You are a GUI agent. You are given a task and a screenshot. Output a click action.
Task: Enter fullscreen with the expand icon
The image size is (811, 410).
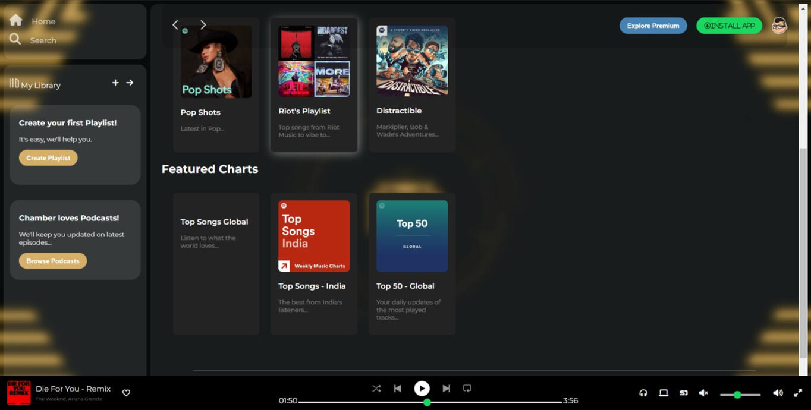click(x=799, y=393)
